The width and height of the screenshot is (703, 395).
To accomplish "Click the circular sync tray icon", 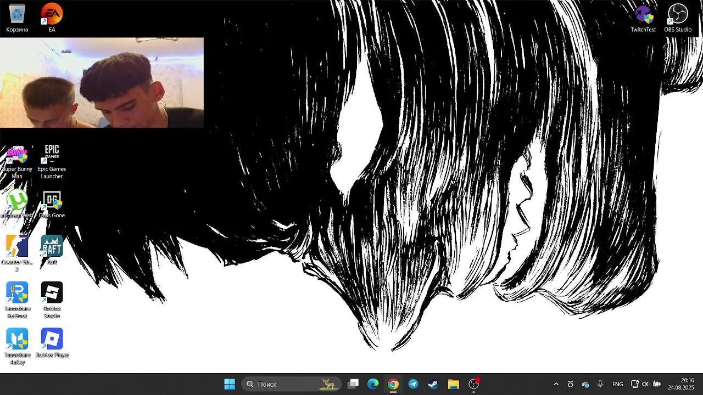I will coord(571,384).
